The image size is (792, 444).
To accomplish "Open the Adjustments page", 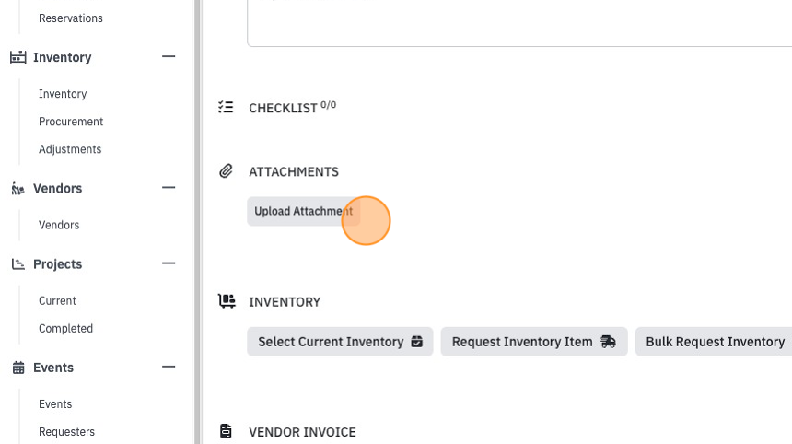I will pos(70,149).
